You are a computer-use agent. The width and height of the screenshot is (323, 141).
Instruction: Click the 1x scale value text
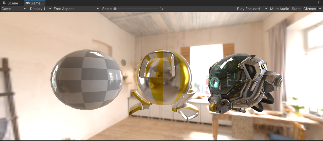[x=162, y=9]
